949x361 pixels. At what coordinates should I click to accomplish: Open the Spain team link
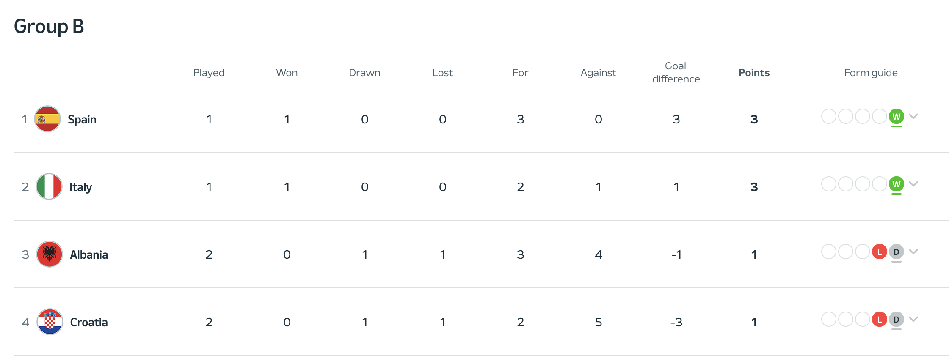(x=82, y=119)
